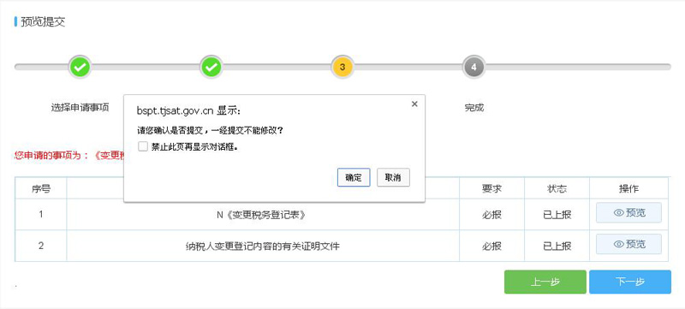Preview 纳税人变更登记内容的有关证明文件 row
This screenshot has height=309, width=685.
pos(628,244)
